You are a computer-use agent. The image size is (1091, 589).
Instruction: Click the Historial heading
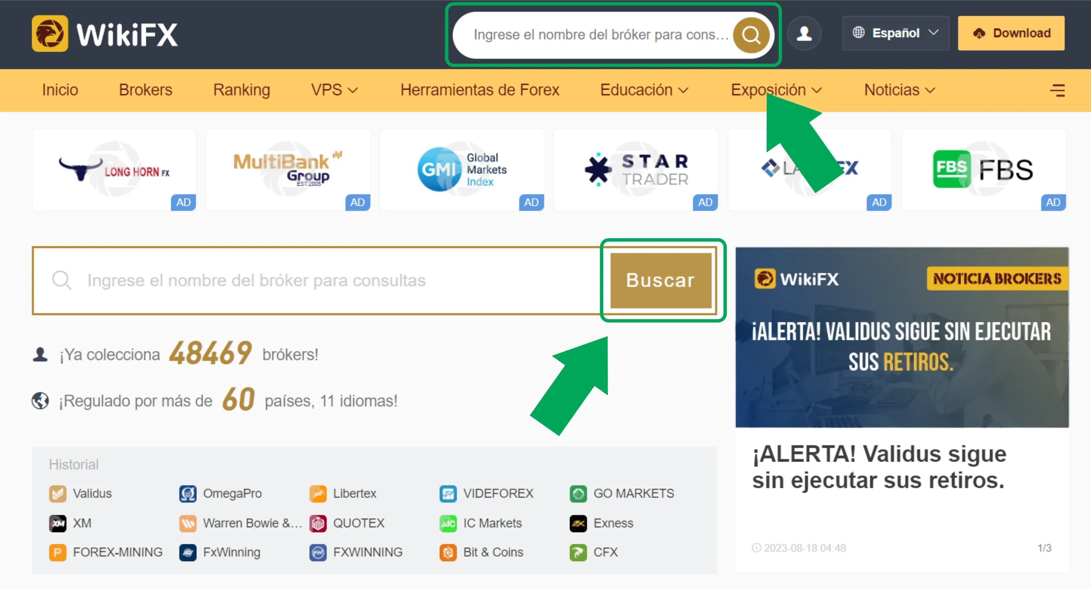pyautogui.click(x=74, y=465)
